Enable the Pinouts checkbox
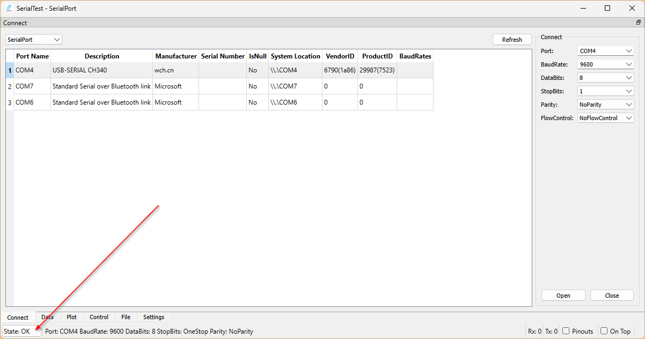645x339 pixels. [x=566, y=331]
